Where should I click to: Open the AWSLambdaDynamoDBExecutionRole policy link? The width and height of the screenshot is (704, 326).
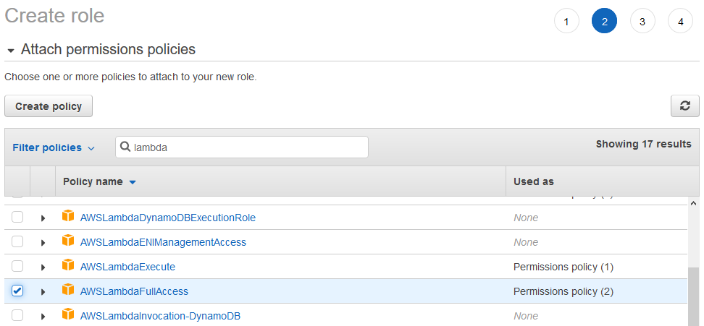click(167, 218)
